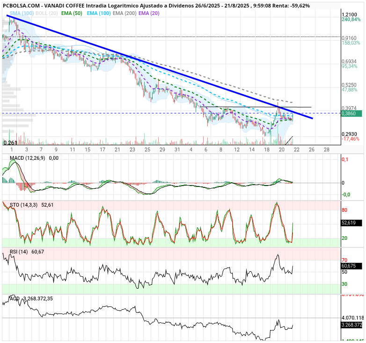Click the 0,261 low price label

(x=10, y=142)
